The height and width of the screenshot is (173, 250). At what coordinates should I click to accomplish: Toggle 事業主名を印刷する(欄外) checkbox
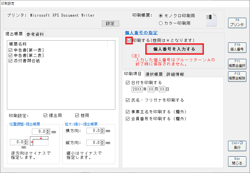(x=127, y=112)
